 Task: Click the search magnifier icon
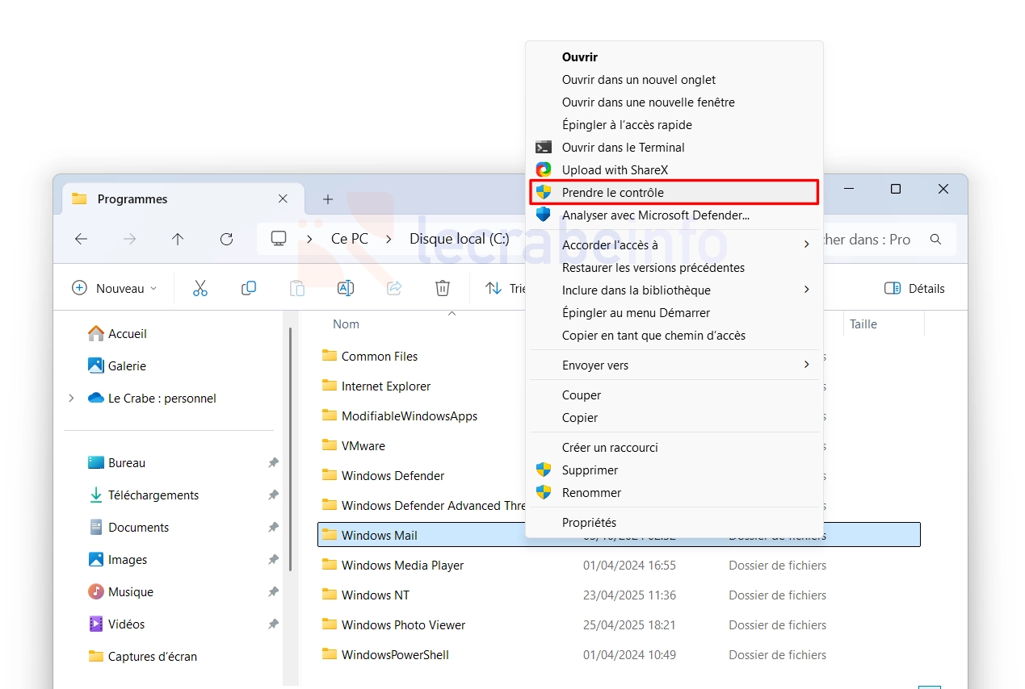pos(935,240)
